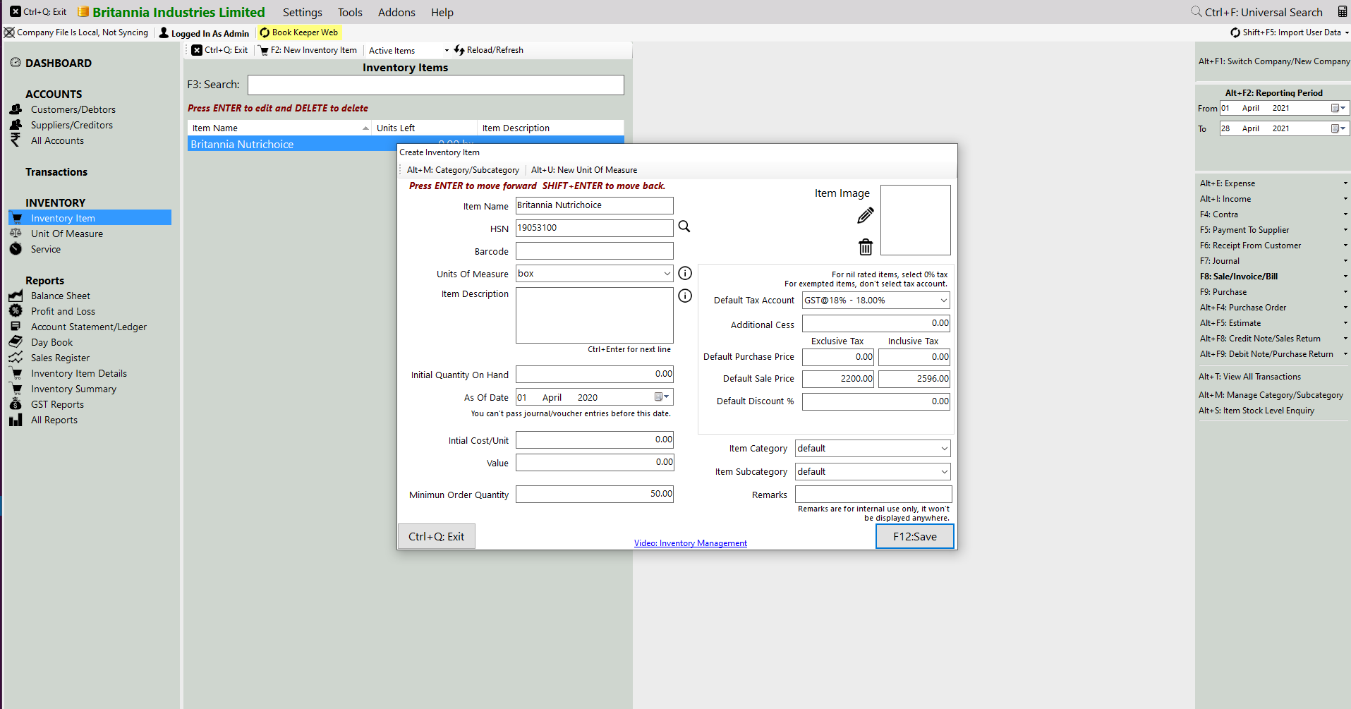Click the Day Book icon
The height and width of the screenshot is (709, 1351).
[x=16, y=342]
